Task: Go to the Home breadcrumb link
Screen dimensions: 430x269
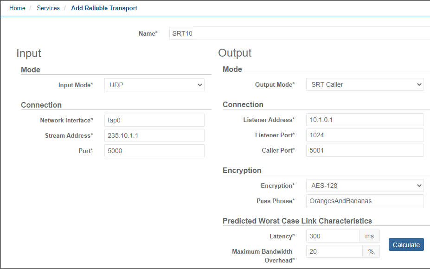Action: click(17, 8)
